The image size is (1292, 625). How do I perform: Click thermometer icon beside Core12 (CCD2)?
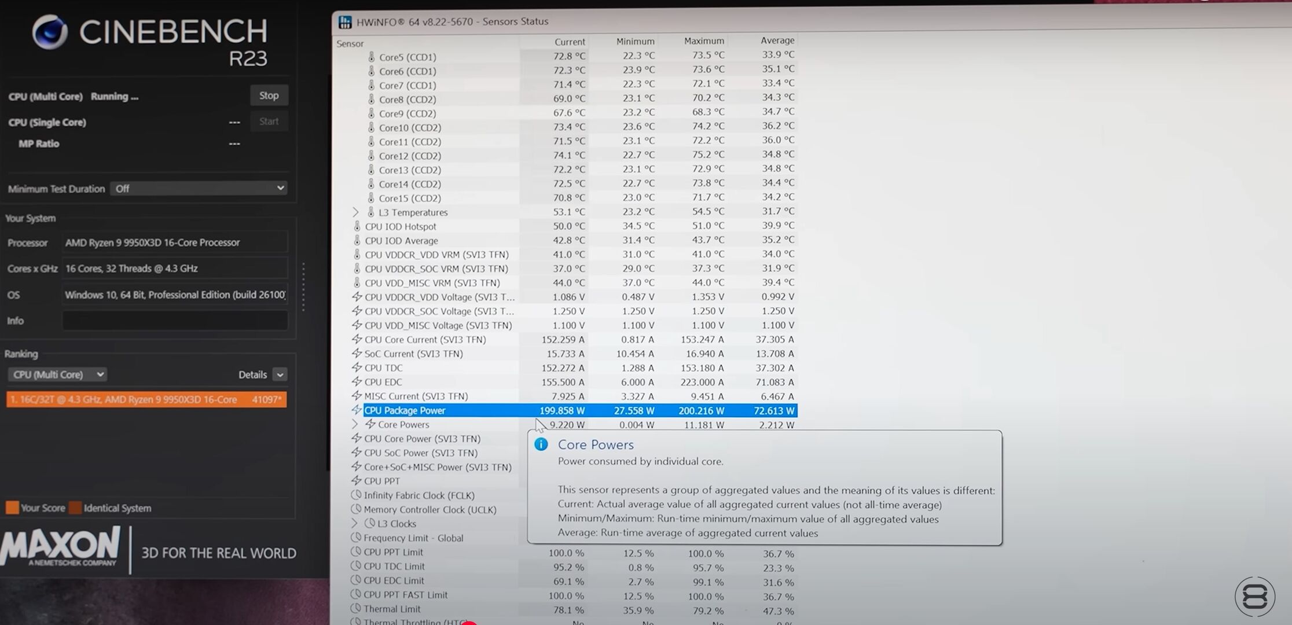coord(371,155)
